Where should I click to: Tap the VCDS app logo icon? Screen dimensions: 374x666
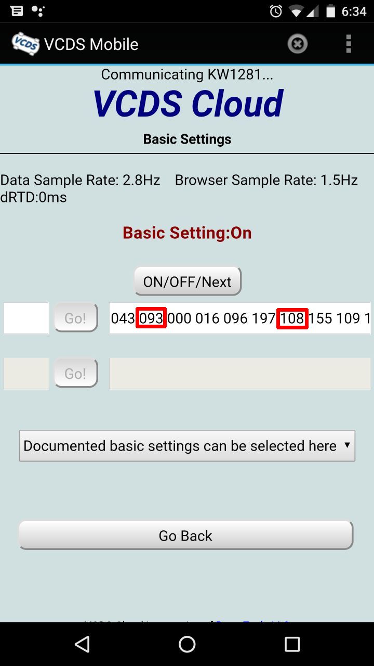25,44
